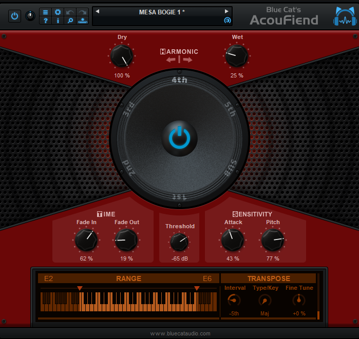Open the info icon
The height and width of the screenshot is (339, 359).
[58, 21]
